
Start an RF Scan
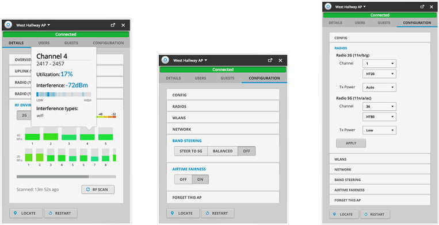(98, 189)
